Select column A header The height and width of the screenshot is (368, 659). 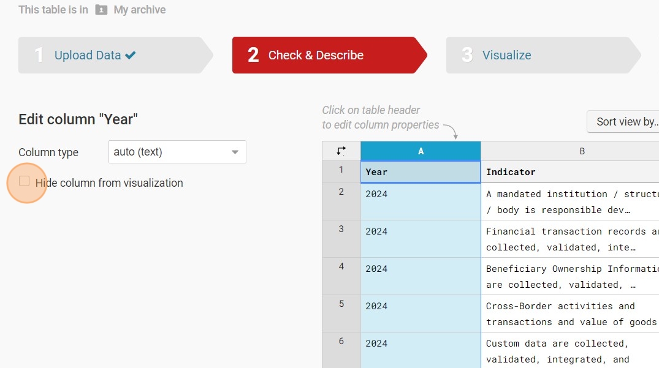point(421,151)
